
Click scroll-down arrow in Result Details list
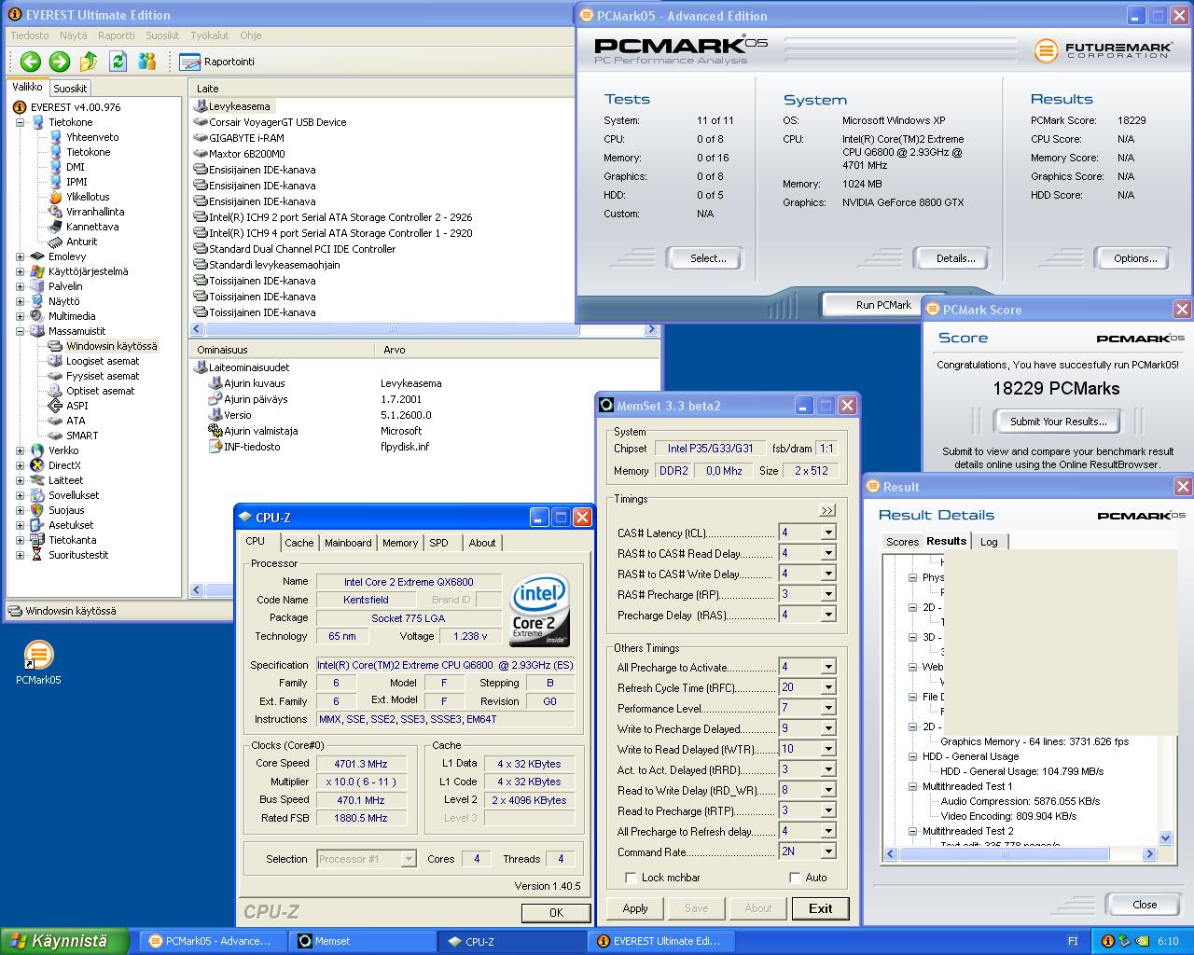1164,838
